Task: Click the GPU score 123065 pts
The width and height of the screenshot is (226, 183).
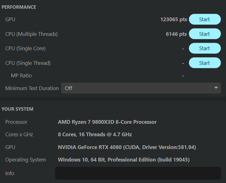Action: pyautogui.click(x=173, y=19)
